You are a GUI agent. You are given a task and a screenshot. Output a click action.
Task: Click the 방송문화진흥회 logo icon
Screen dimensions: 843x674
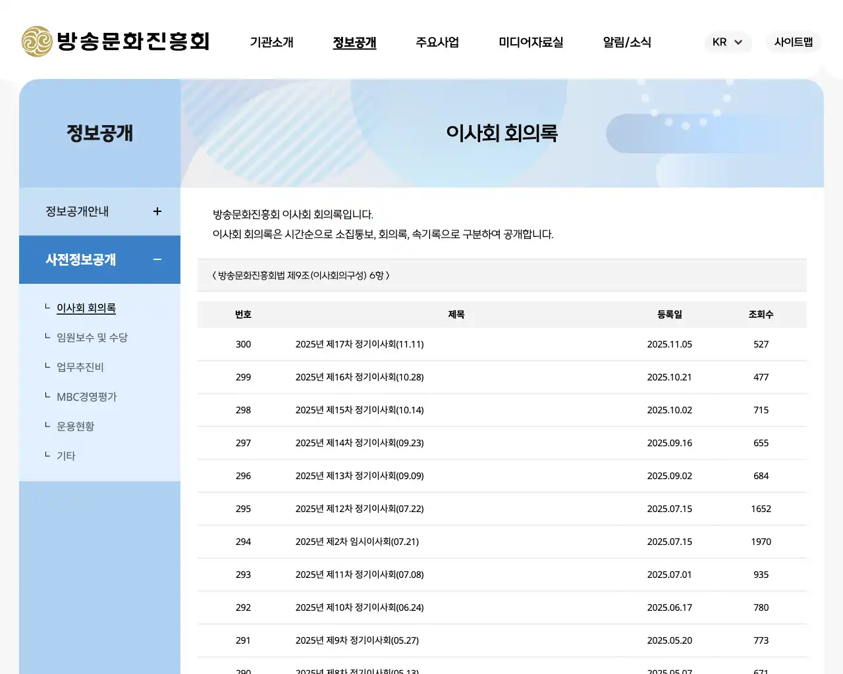[x=36, y=41]
